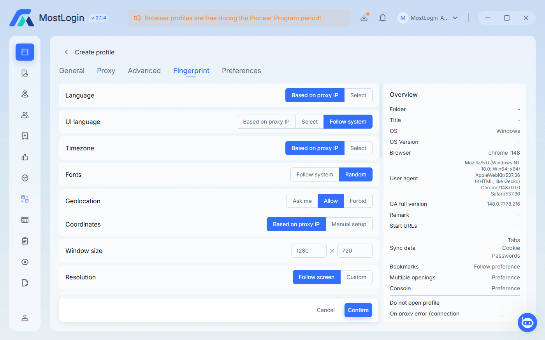
Task: Click the Cancel button
Action: (326, 310)
